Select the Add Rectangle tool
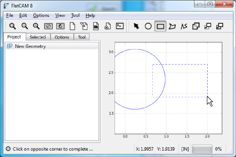The width and height of the screenshot is (236, 157). tap(160, 26)
